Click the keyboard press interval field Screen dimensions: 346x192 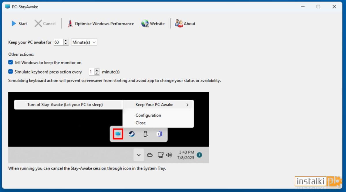click(91, 72)
